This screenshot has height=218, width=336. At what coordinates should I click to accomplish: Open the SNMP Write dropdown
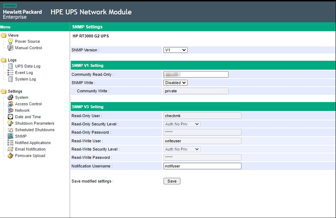point(175,83)
